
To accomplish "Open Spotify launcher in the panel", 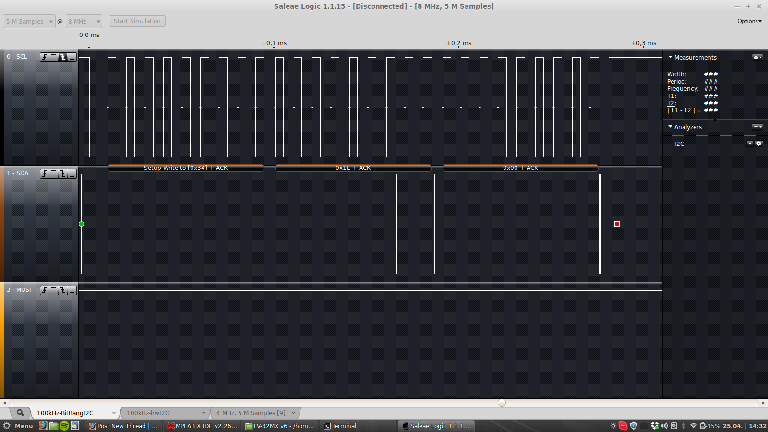I will pyautogui.click(x=64, y=426).
